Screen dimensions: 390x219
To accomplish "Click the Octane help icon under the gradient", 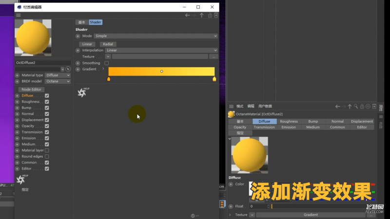I will pos(83,92).
